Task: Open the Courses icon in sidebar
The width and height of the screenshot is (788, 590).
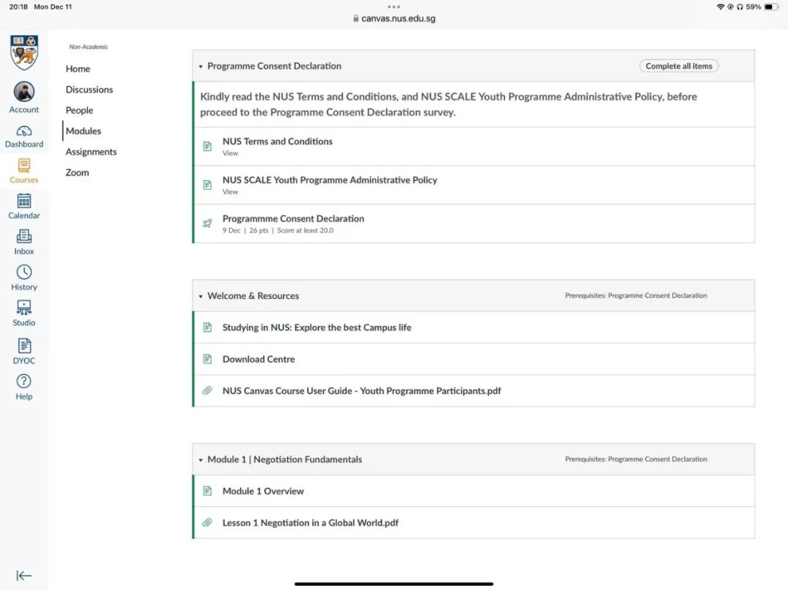Action: (24, 166)
